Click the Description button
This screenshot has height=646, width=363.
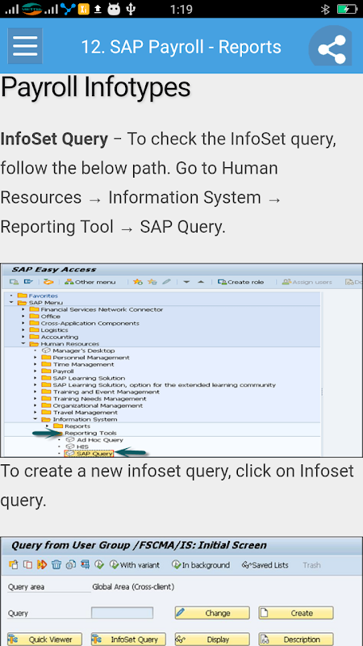click(296, 640)
